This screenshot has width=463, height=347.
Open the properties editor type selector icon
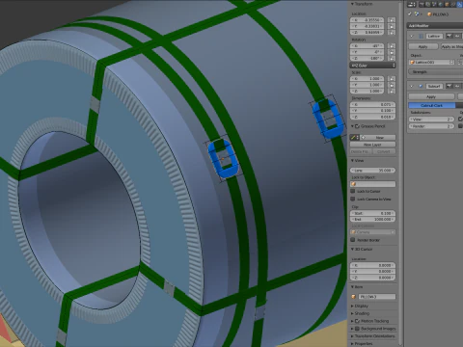[412, 4]
